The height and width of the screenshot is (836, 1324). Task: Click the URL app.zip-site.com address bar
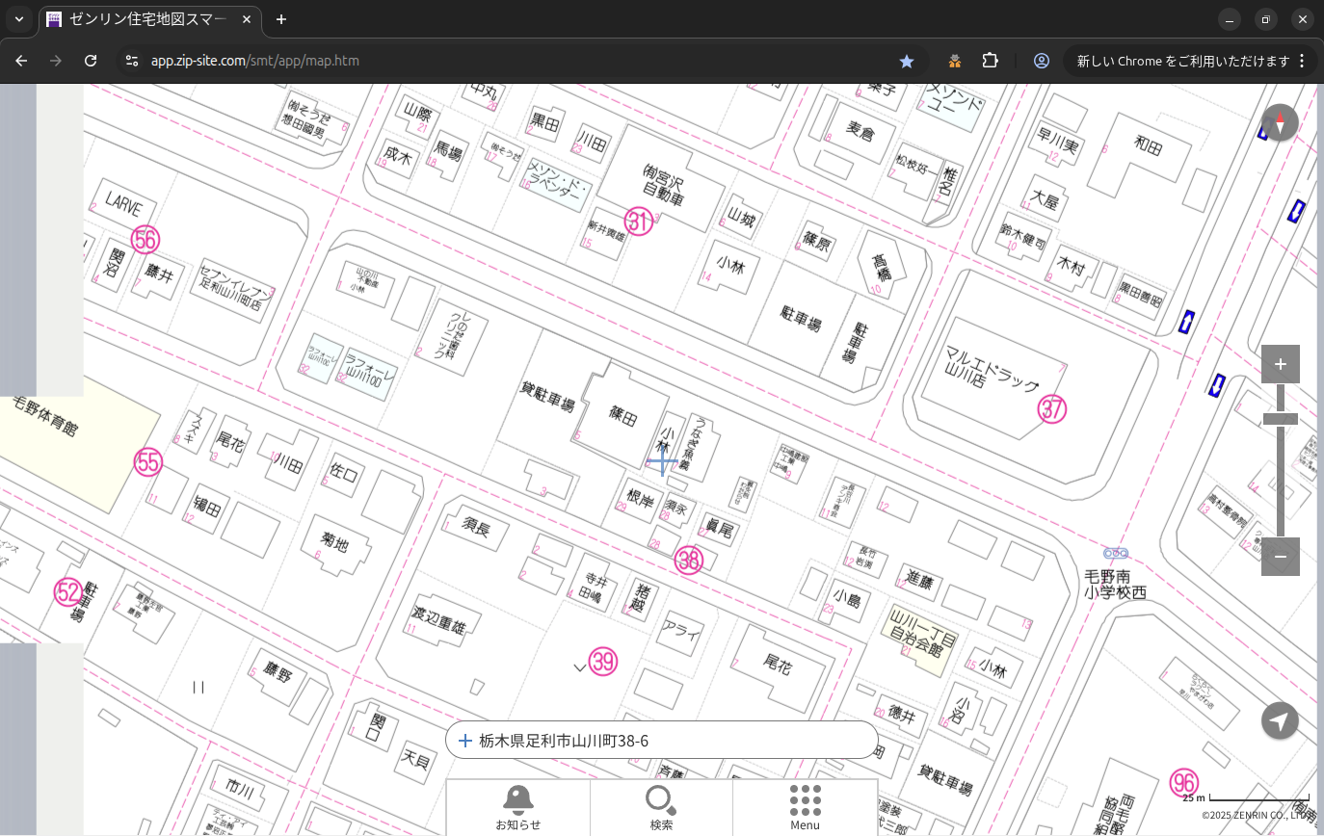[255, 61]
